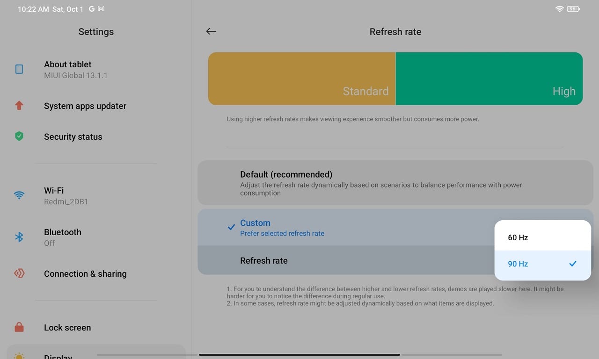Click the About tablet icon
The height and width of the screenshot is (359, 599).
(x=19, y=69)
